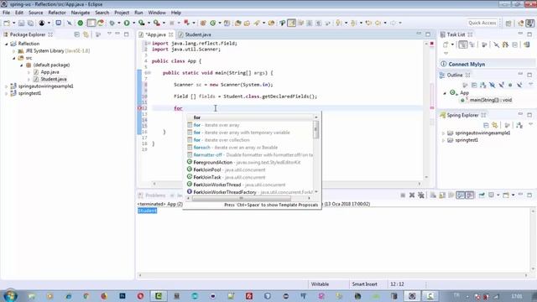
Task: Select Student.java in Package Explorer
Action: point(54,79)
